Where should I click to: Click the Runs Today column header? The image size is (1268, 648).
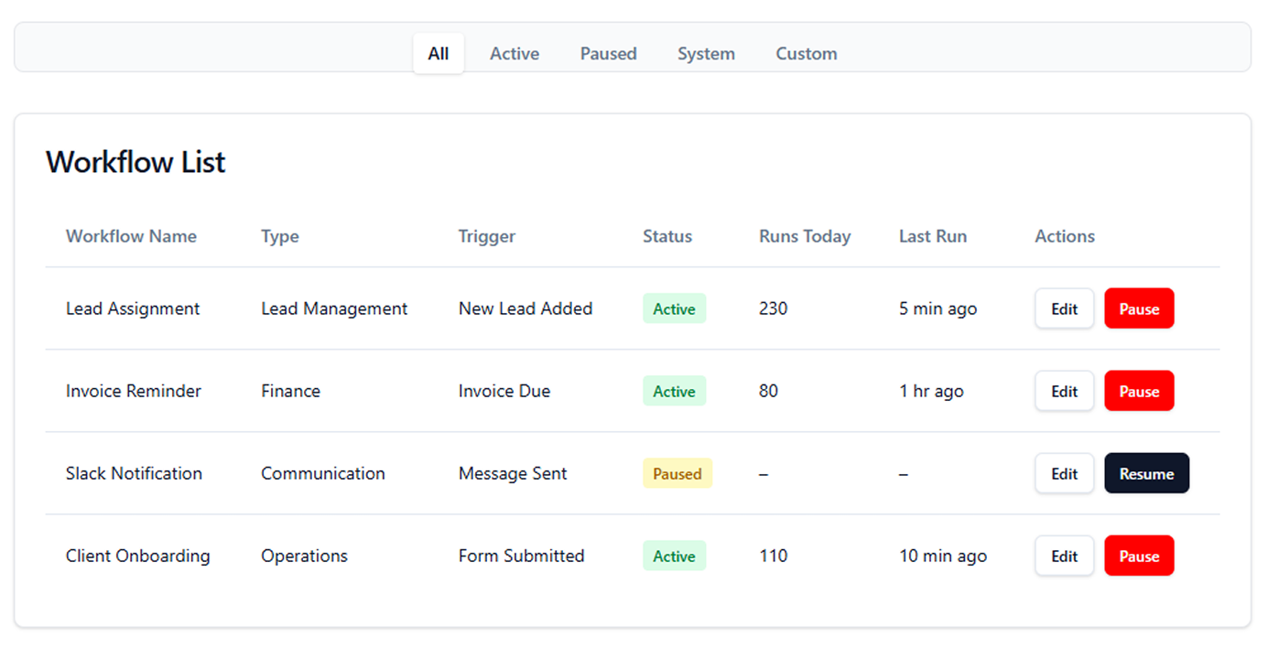(x=804, y=236)
